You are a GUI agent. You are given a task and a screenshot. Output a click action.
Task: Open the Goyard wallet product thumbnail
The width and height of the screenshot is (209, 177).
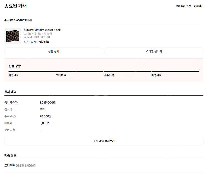(13, 36)
